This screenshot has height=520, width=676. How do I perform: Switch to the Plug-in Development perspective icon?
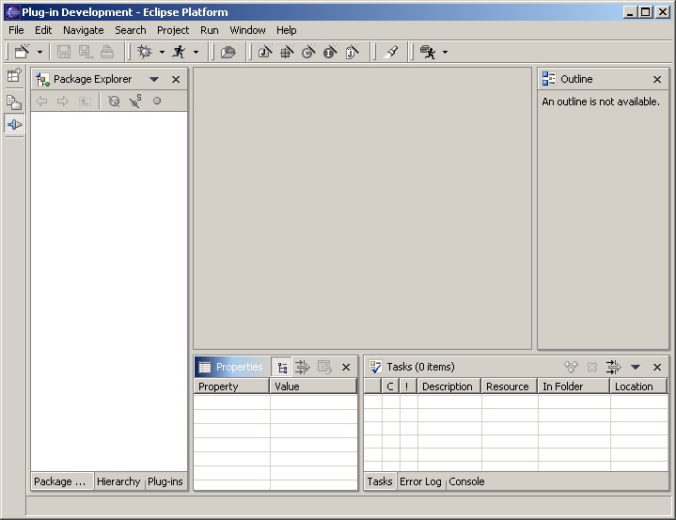(x=14, y=124)
